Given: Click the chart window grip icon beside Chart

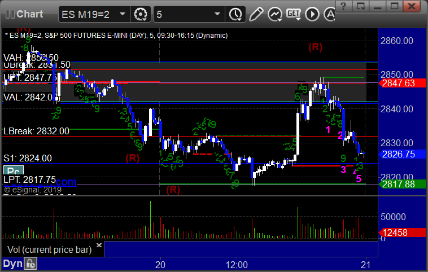Looking at the screenshot, I should pos(10,14).
